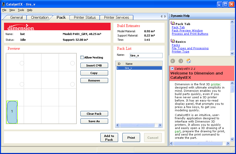Image resolution: width=236 pixels, height=154 pixels.
Task: Minimize the CatalystEX window
Action: pyautogui.click(x=220, y=4)
